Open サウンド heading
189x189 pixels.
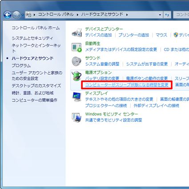pyautogui.click(x=93, y=58)
